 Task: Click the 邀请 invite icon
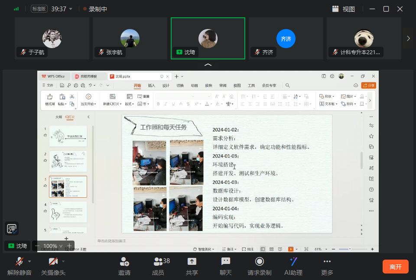click(124, 262)
